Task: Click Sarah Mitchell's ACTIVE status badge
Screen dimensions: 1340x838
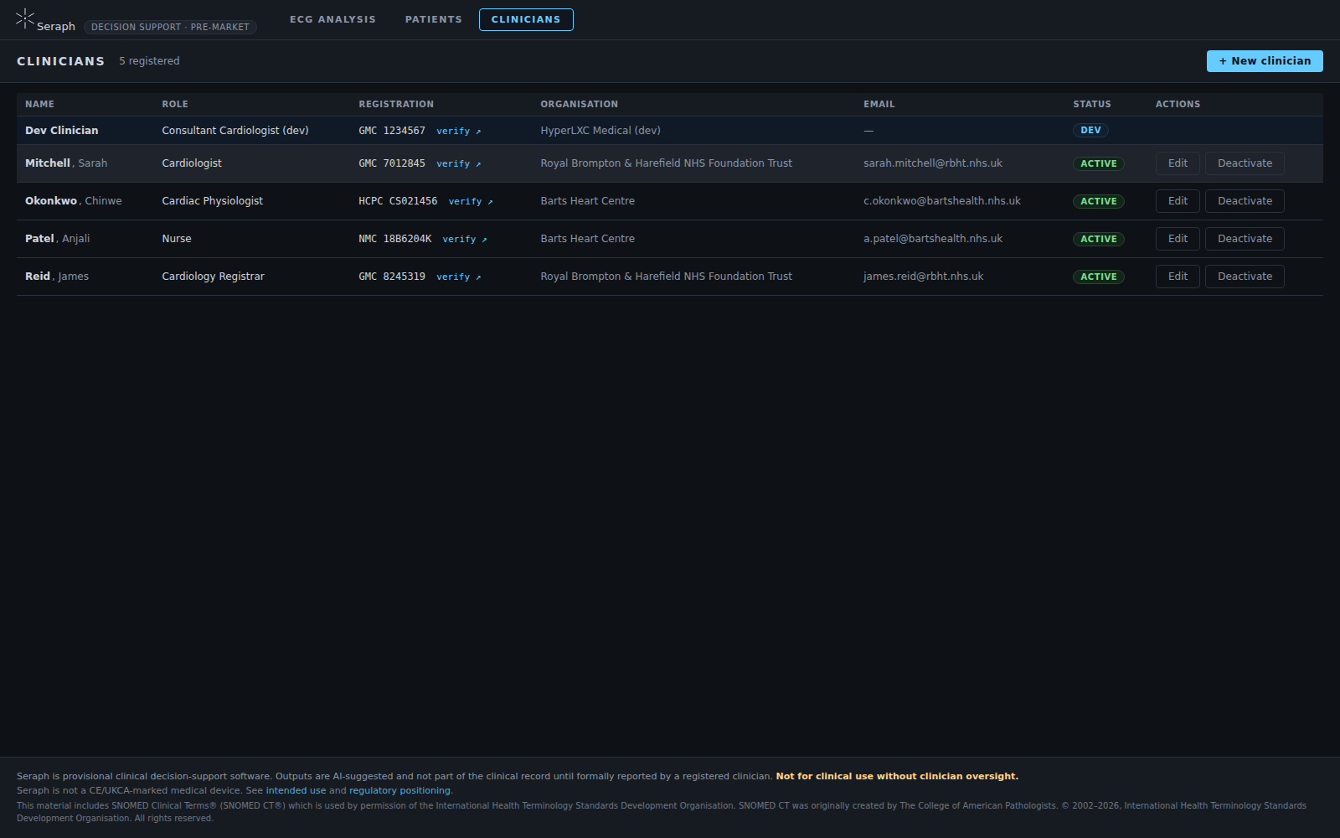Action: (1098, 163)
